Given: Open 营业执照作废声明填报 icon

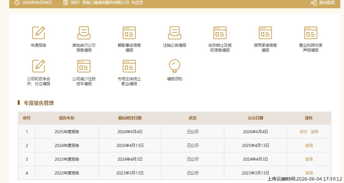Looking at the screenshot, I should pyautogui.click(x=311, y=33).
